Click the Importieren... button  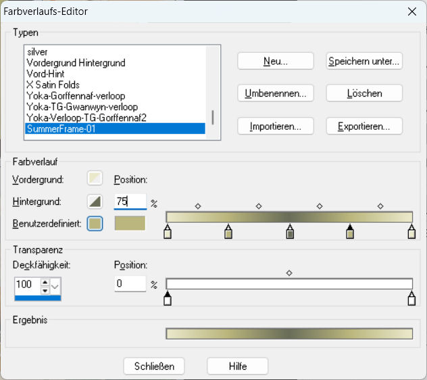[x=276, y=126]
